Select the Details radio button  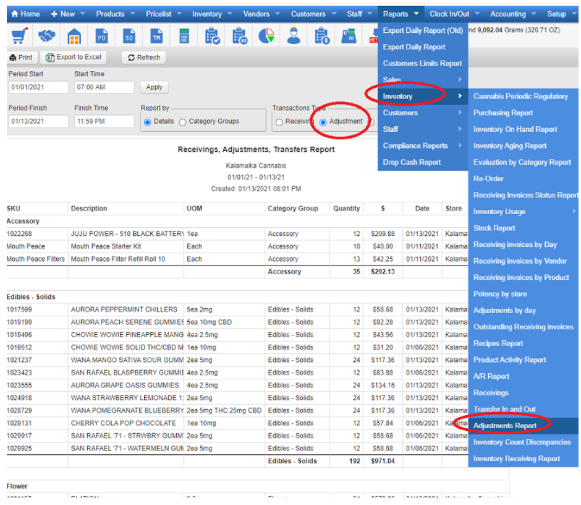point(148,122)
